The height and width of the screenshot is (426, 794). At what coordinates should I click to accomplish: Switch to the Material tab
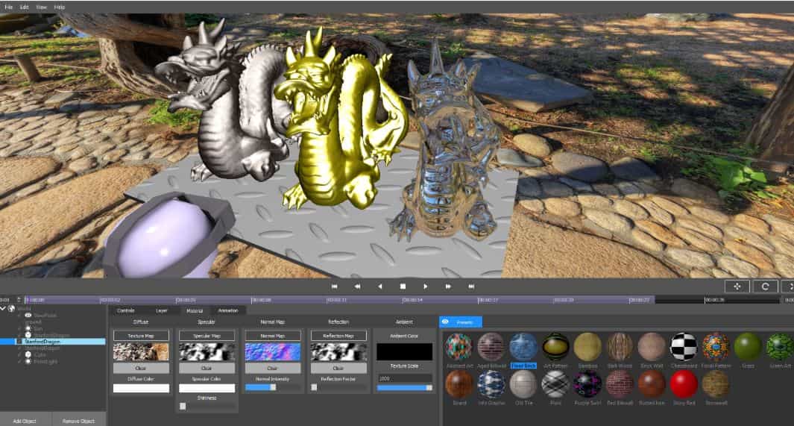pos(195,310)
